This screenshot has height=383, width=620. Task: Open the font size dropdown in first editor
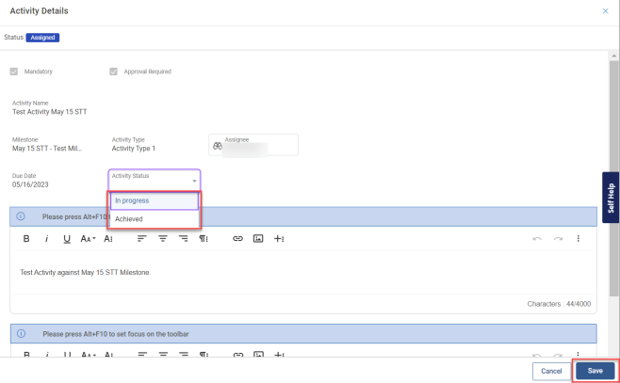(88, 239)
